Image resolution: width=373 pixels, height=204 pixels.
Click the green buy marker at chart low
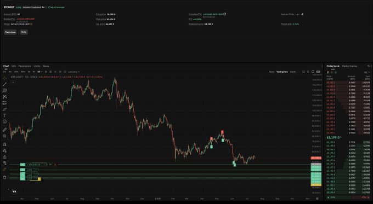click(235, 165)
